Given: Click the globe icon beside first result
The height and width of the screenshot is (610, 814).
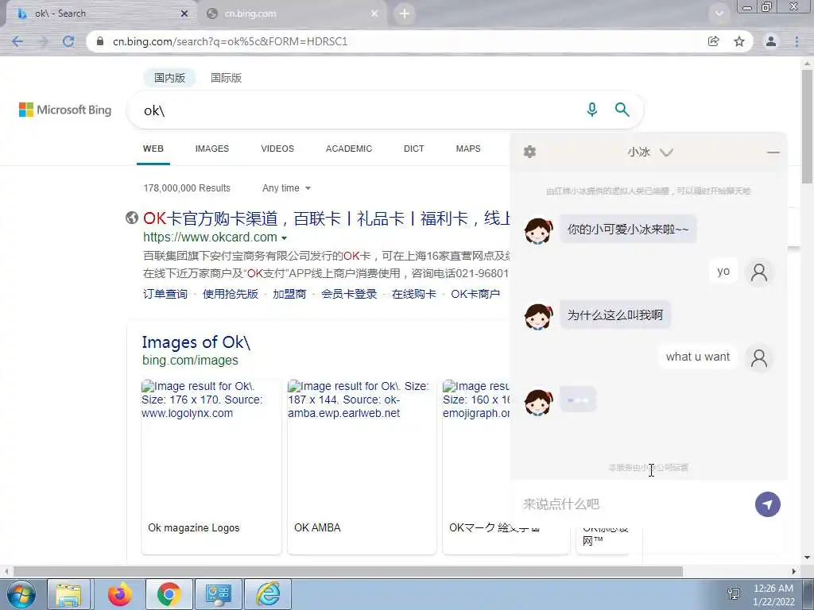Looking at the screenshot, I should (x=132, y=218).
